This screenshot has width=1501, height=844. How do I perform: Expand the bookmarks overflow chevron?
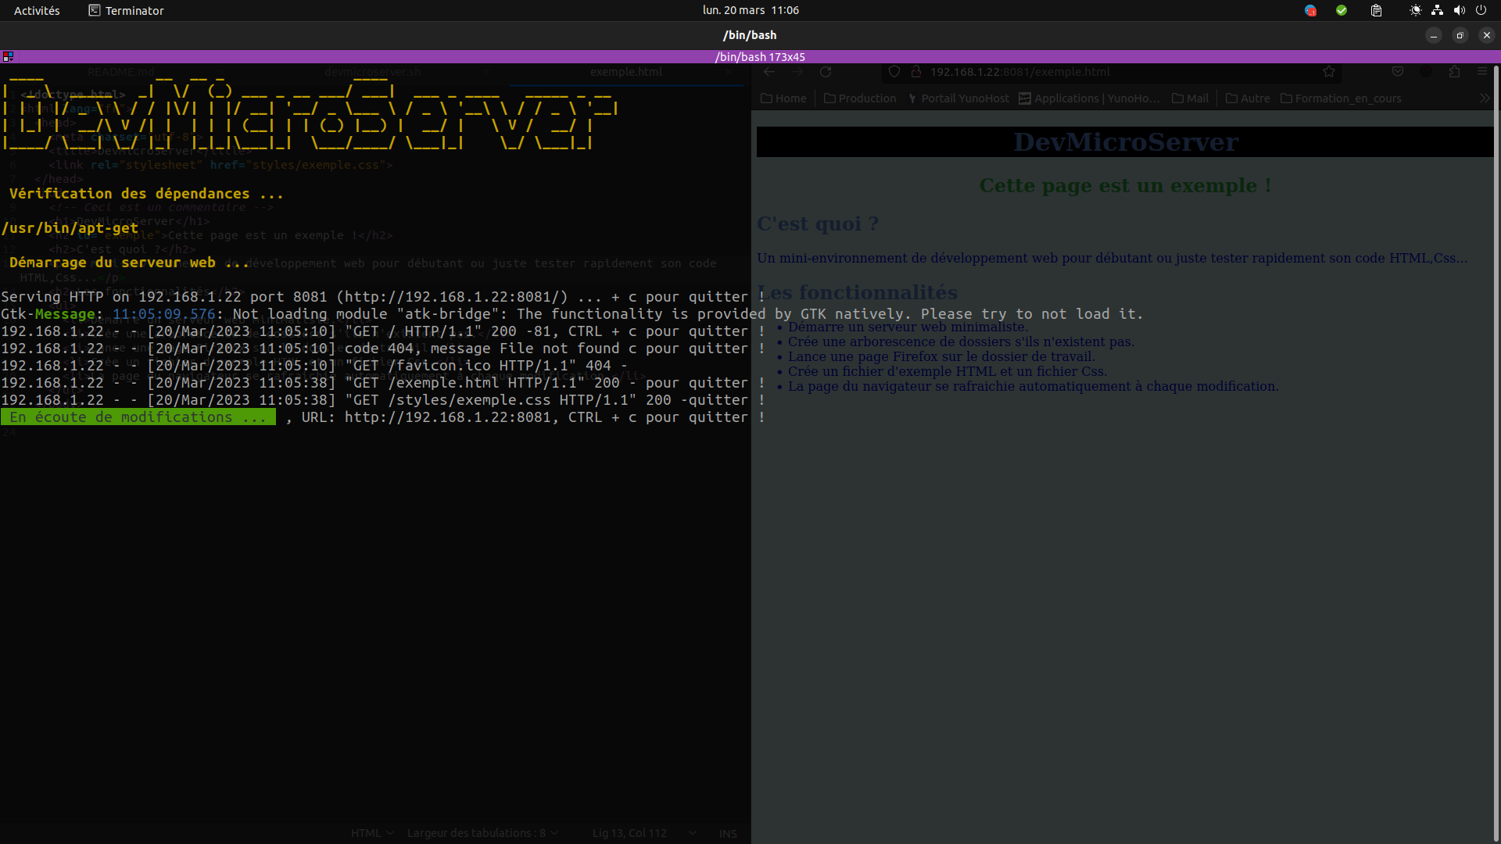point(1485,98)
